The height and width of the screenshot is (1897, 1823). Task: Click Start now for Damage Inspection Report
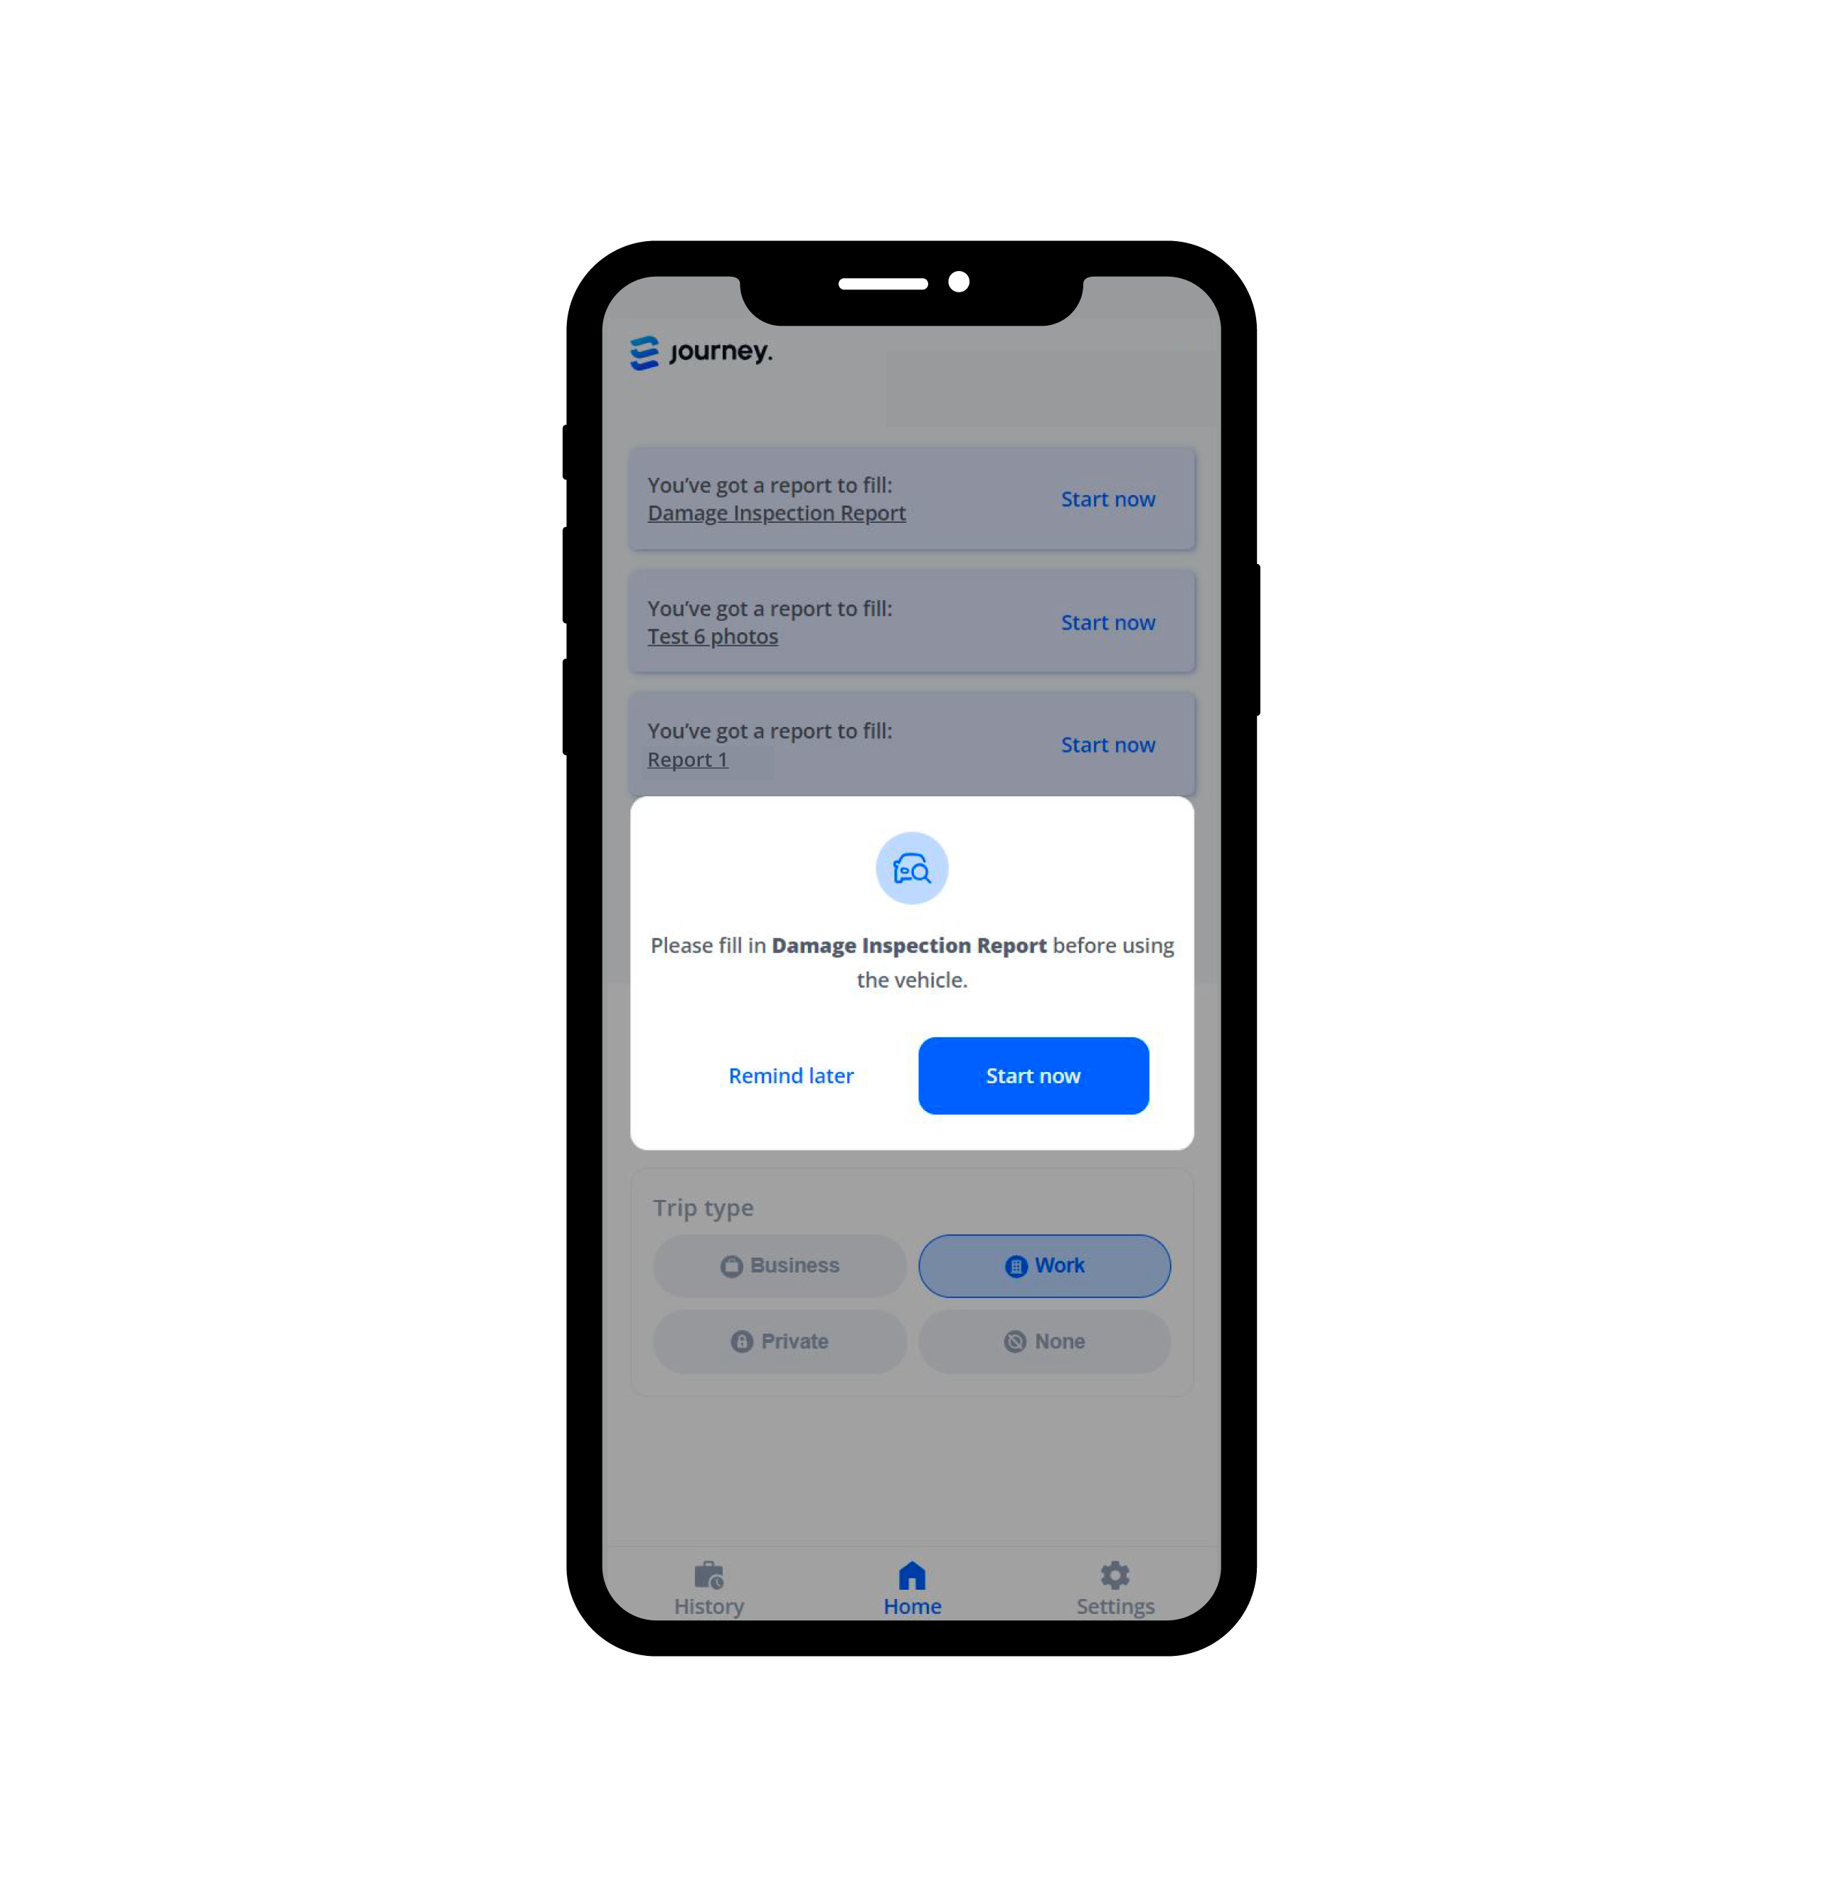tap(1033, 1075)
